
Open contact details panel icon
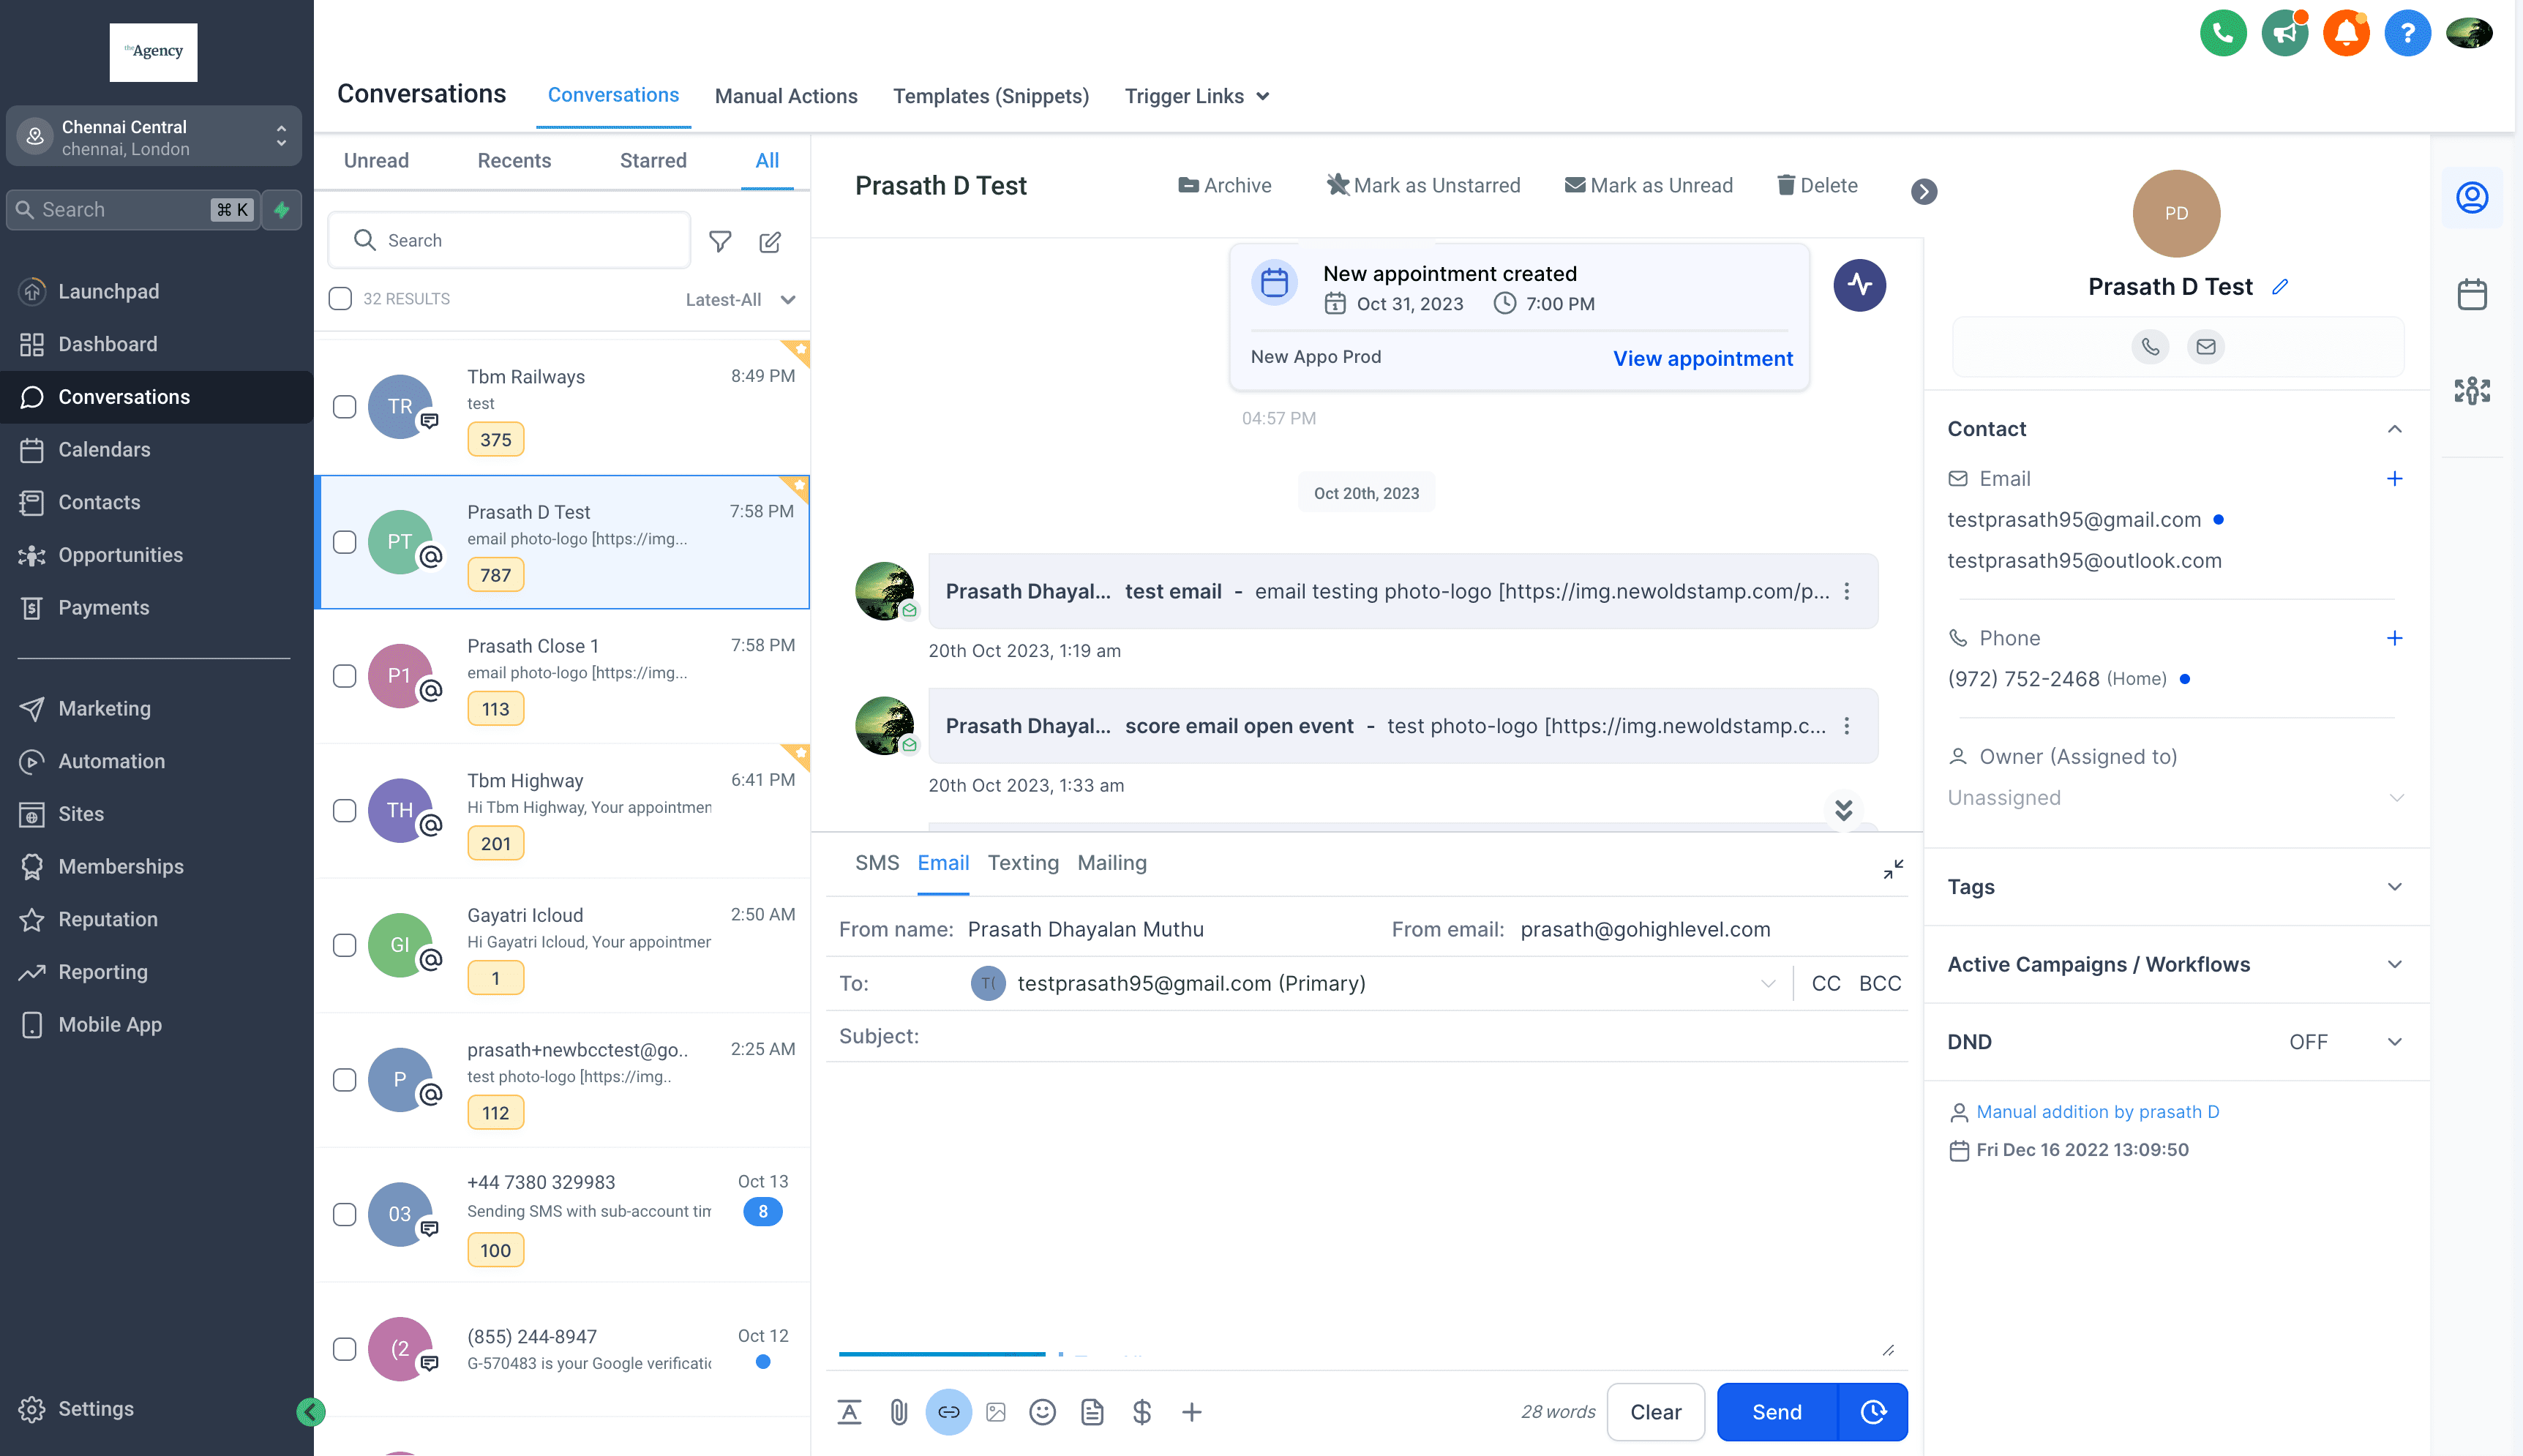point(2471,198)
